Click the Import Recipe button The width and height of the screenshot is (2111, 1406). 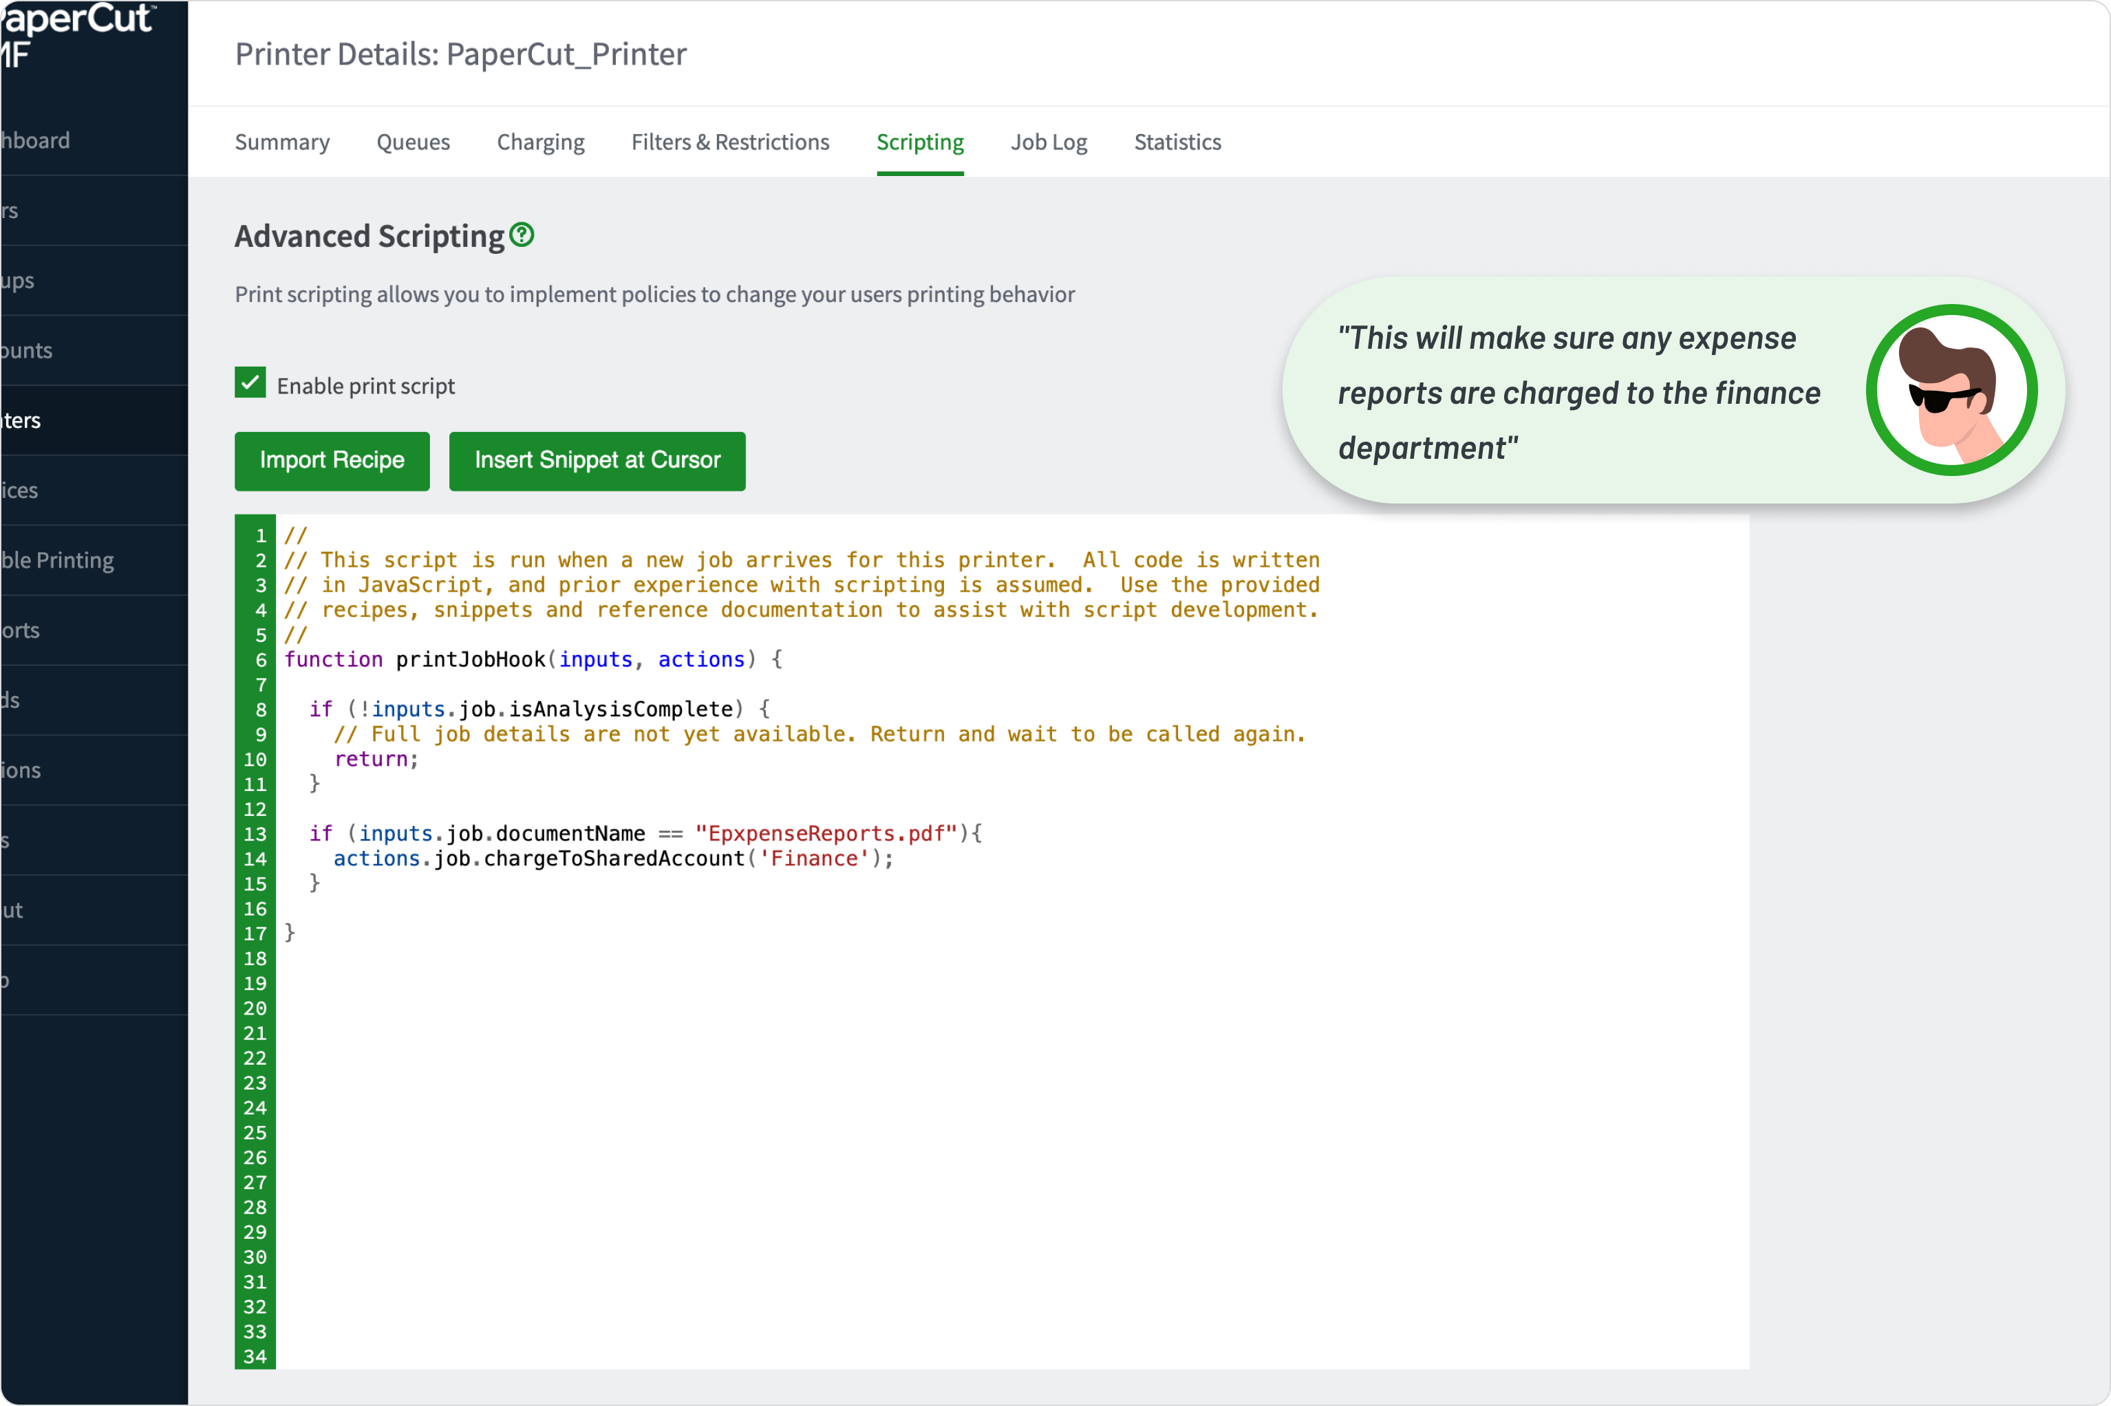(331, 461)
